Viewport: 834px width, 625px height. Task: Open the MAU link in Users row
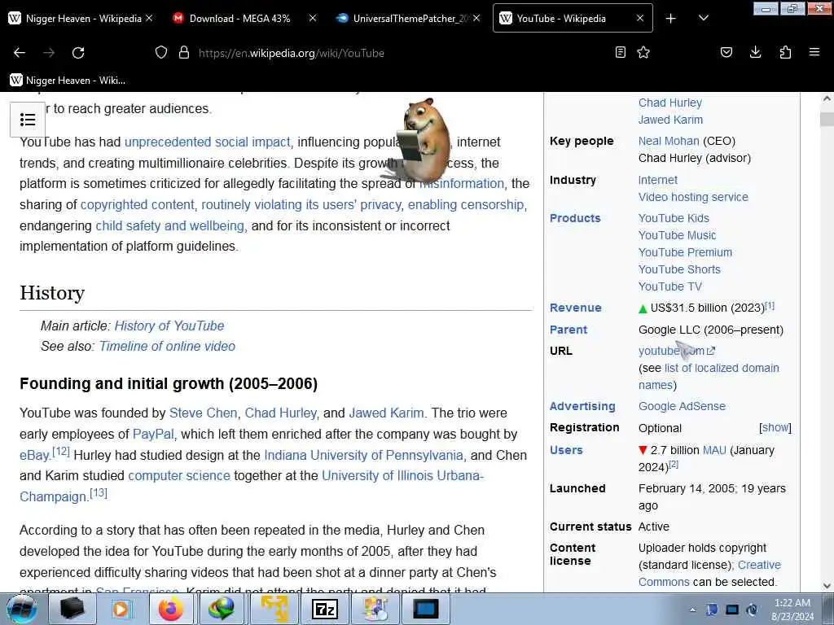point(714,450)
